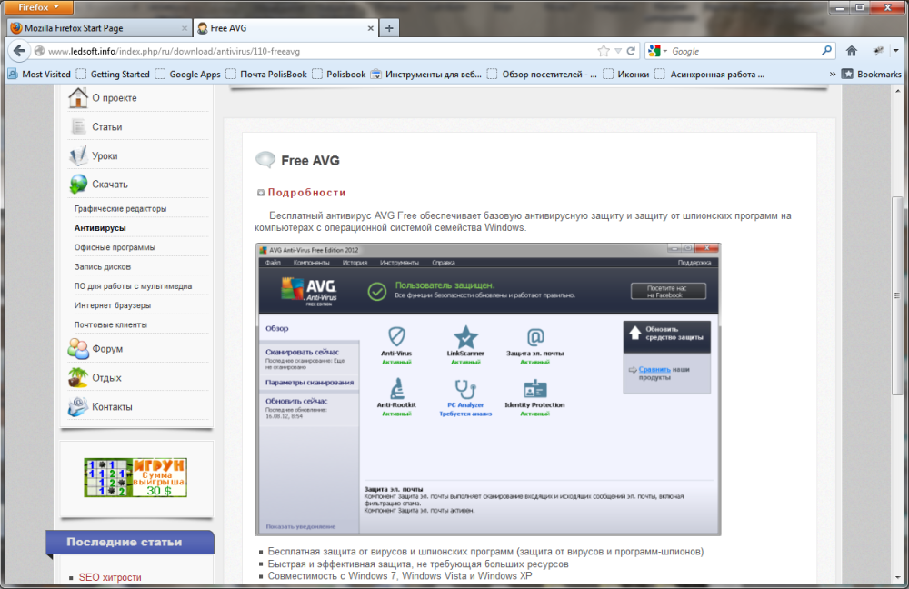Open Скачать menu item
909x589 pixels.
(x=110, y=185)
